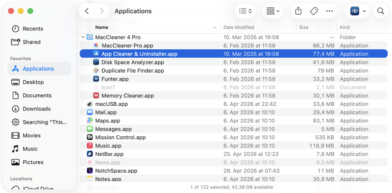Click the NotchSpace.app icon
This screenshot has height=193, width=392.
tap(90, 171)
